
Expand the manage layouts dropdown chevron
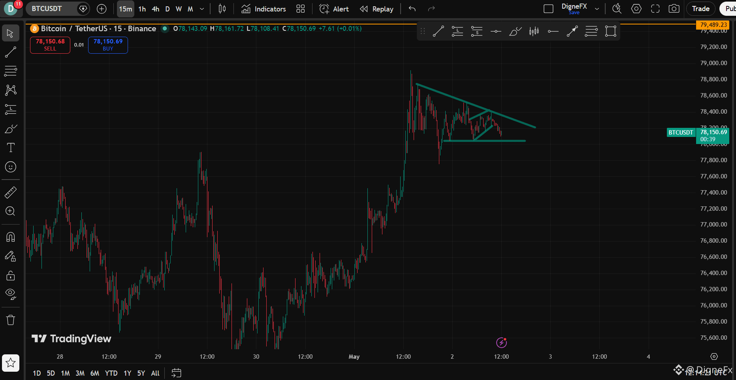[x=597, y=9]
